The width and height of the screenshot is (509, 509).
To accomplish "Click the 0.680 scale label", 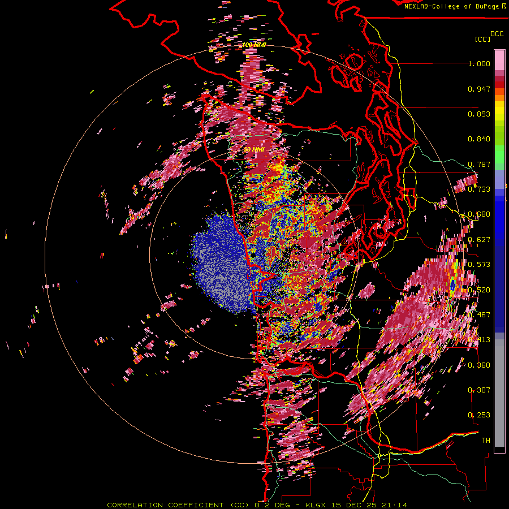I will coord(479,214).
